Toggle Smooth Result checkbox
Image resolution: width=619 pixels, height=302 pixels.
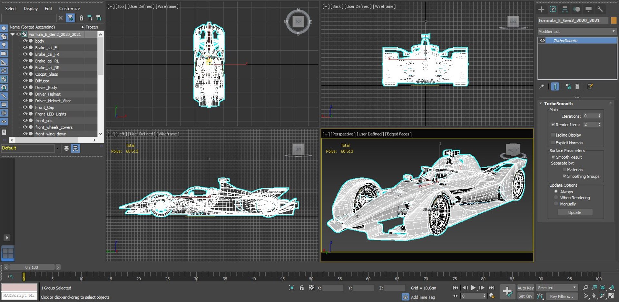[554, 157]
